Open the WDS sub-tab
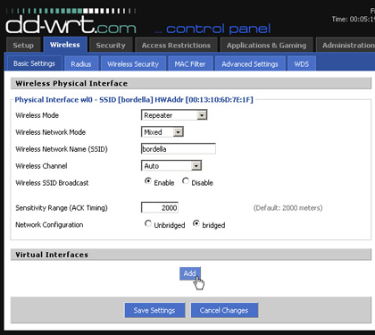Viewport: 375px width, 335px height. pos(302,63)
